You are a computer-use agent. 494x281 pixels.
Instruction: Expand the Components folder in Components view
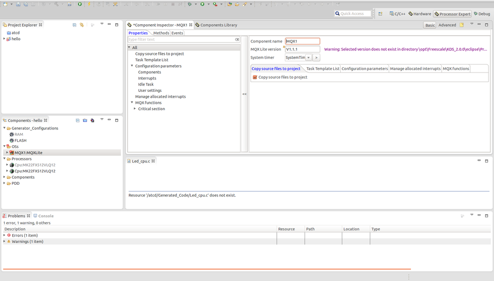tap(4, 177)
